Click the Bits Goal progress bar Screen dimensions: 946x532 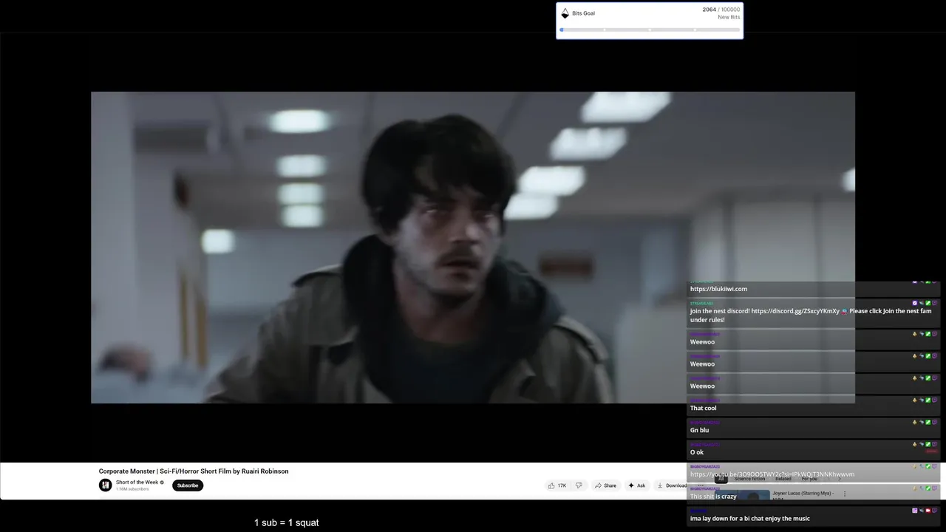coord(650,30)
